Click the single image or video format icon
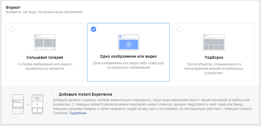 (x=129, y=42)
